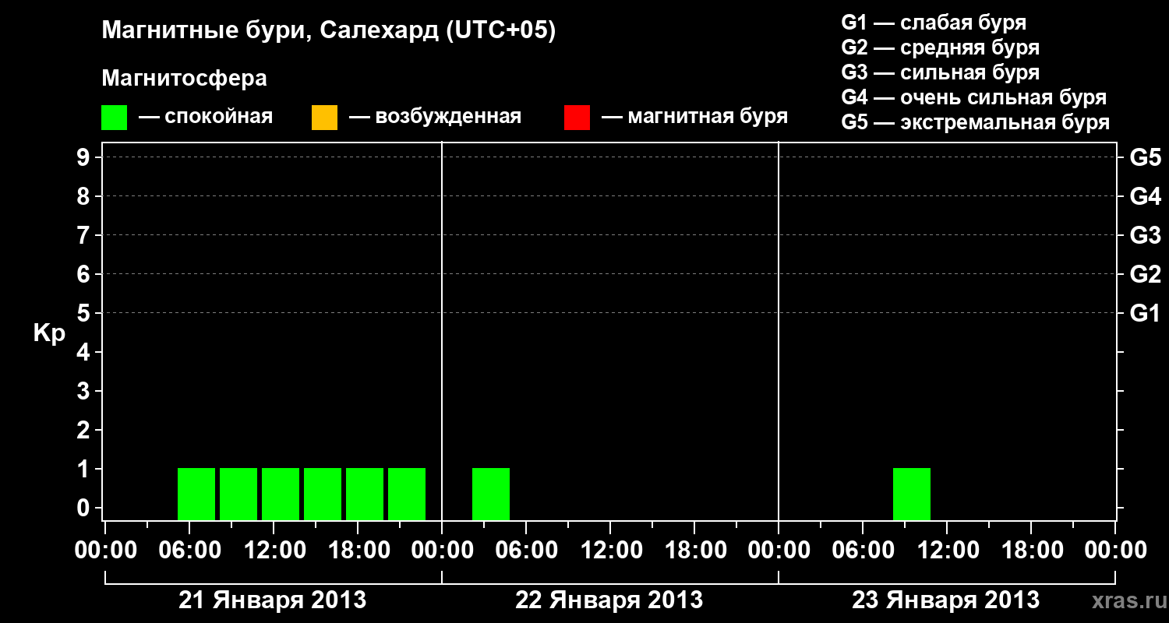Click the '21 Января 2013' date label

coord(273,600)
